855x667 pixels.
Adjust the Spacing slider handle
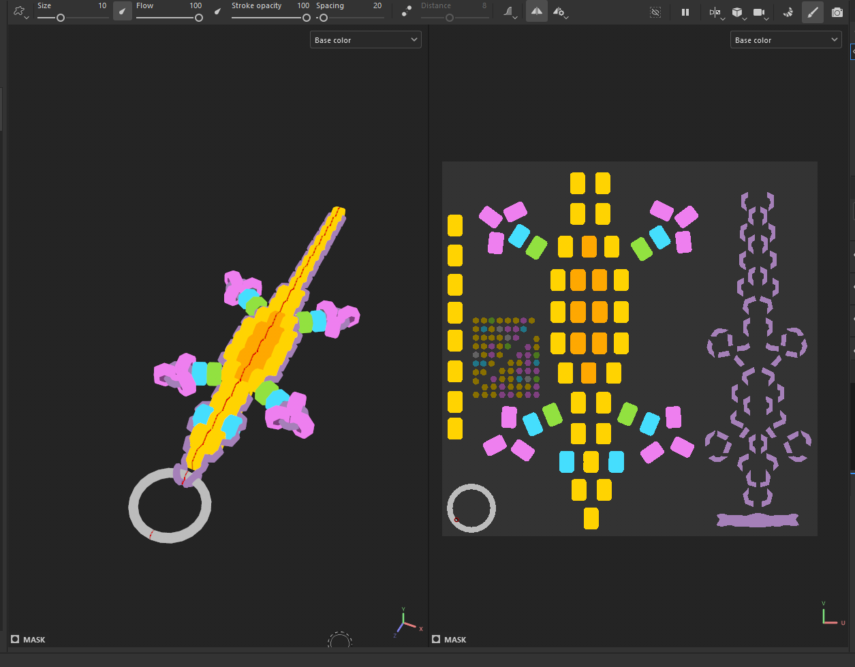322,18
